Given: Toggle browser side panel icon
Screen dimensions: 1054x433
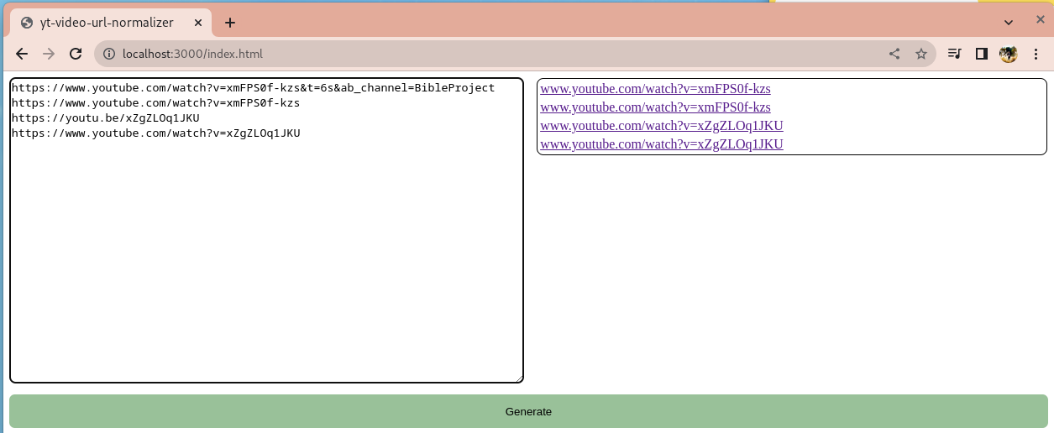Looking at the screenshot, I should tap(981, 54).
